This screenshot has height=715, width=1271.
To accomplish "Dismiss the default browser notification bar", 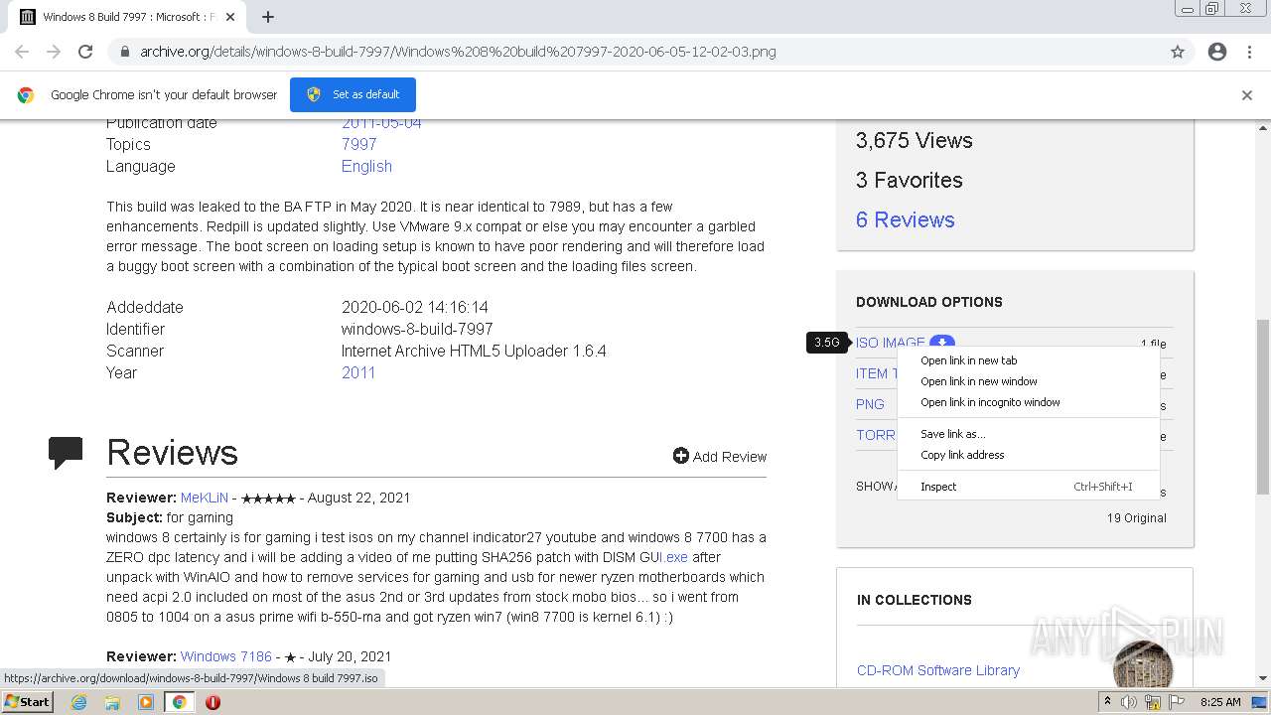I will click(1247, 95).
